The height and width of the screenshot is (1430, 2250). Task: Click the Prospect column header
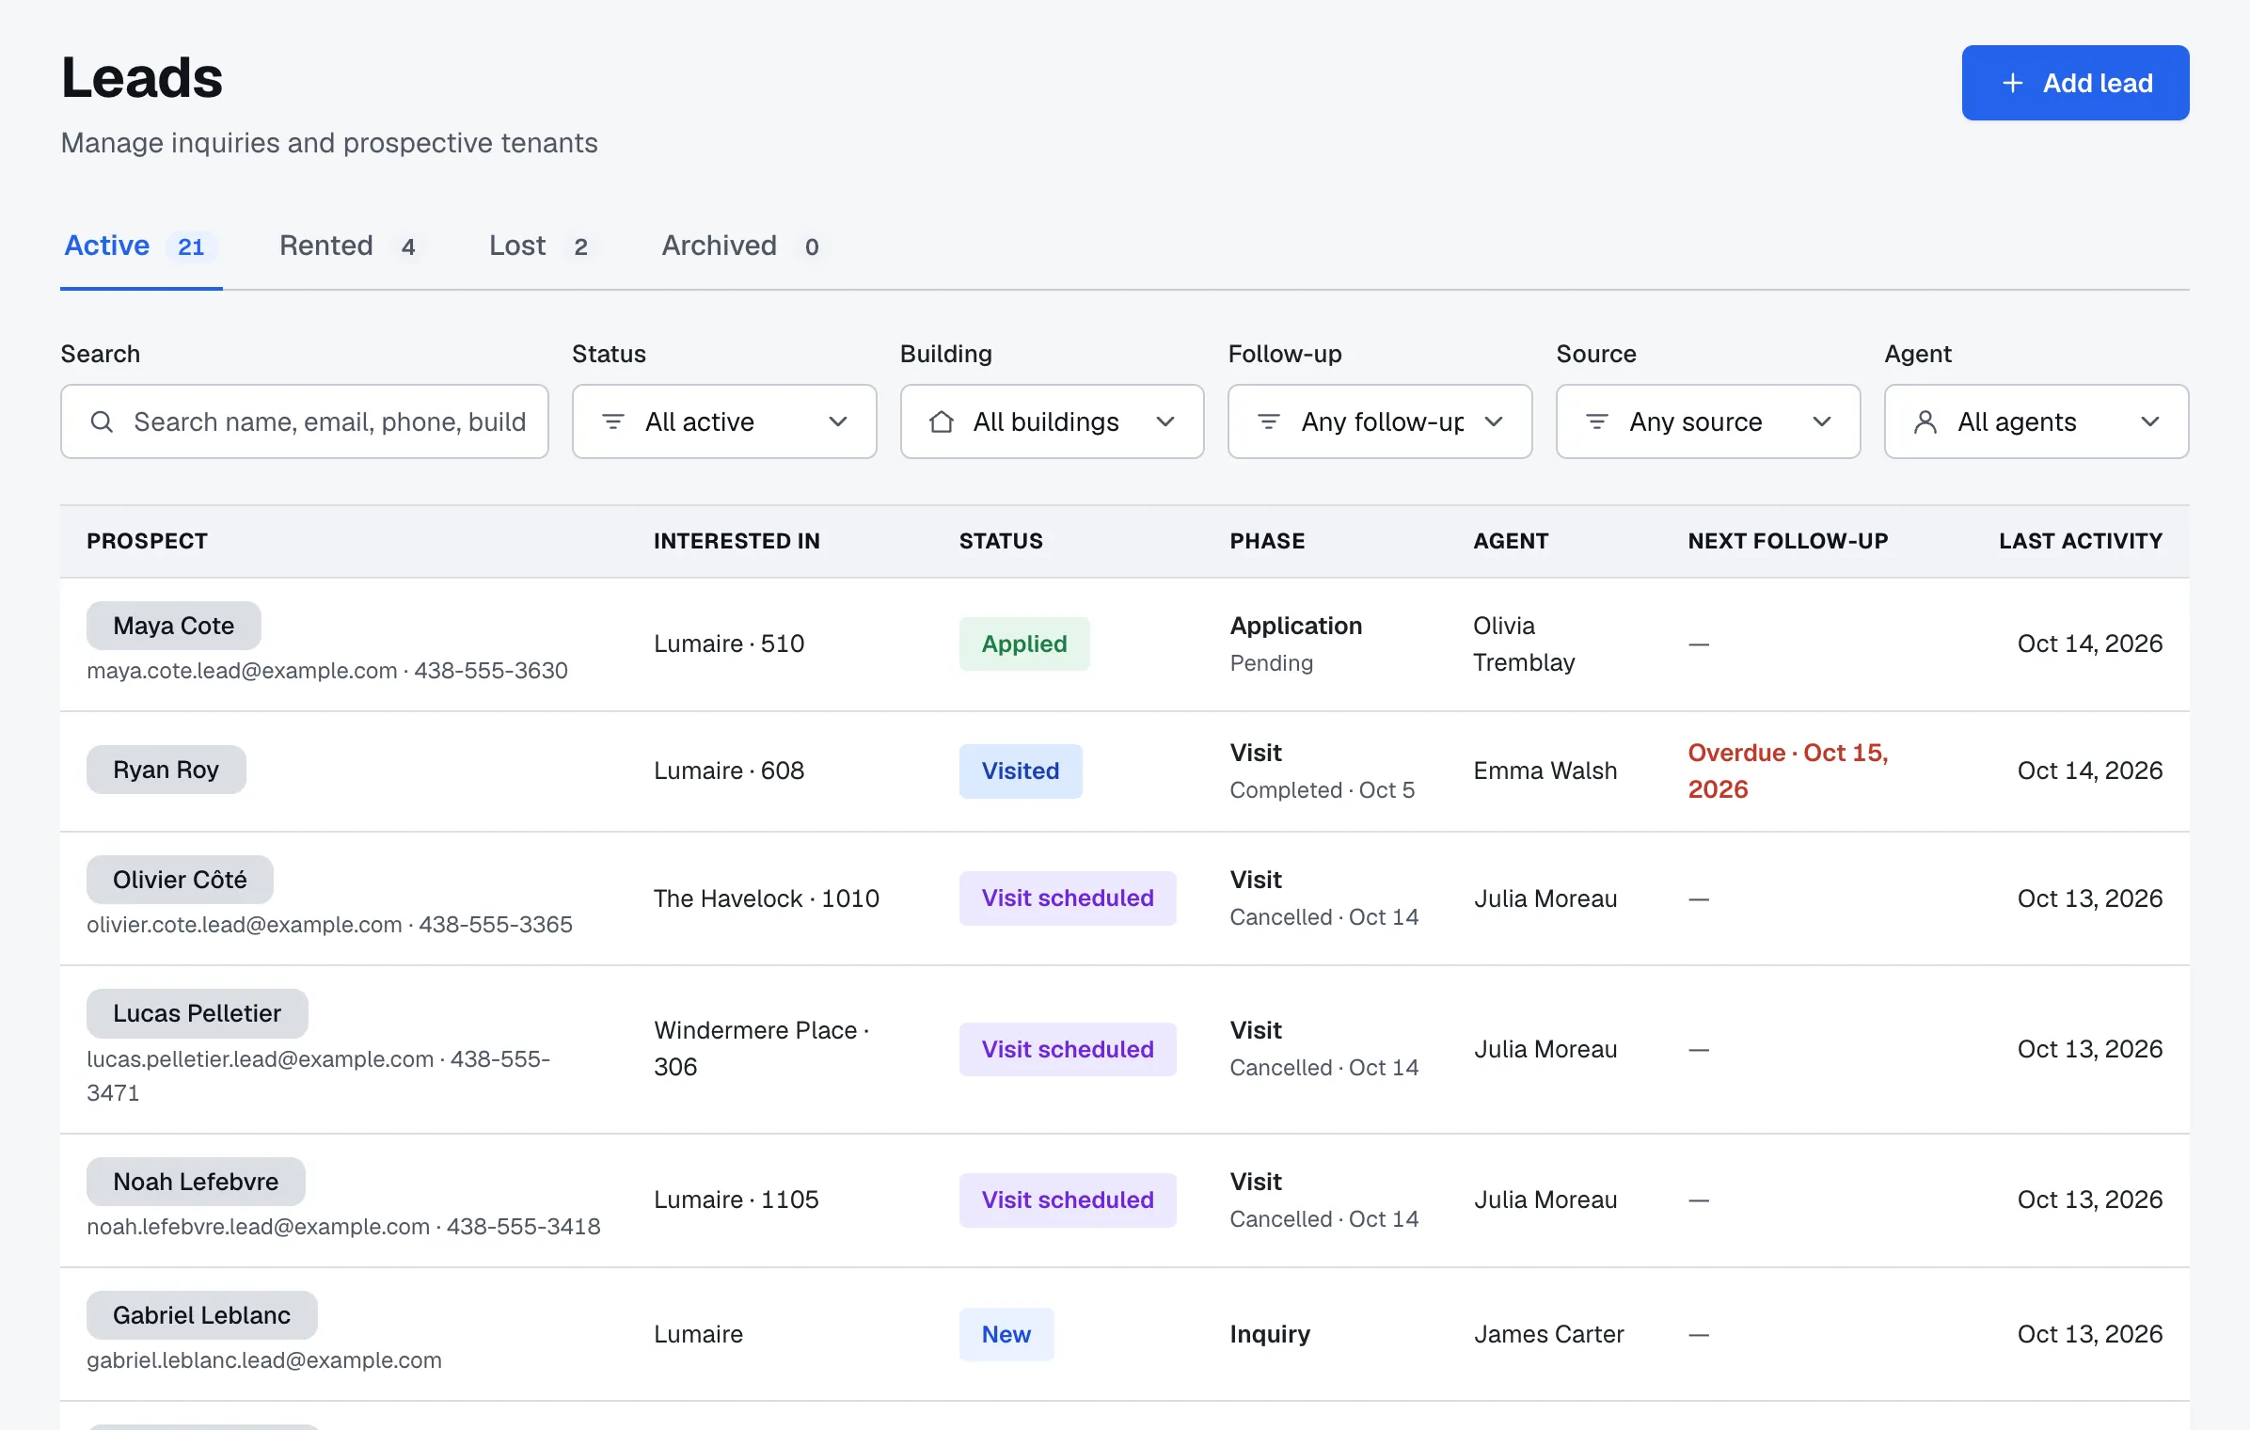(x=147, y=541)
